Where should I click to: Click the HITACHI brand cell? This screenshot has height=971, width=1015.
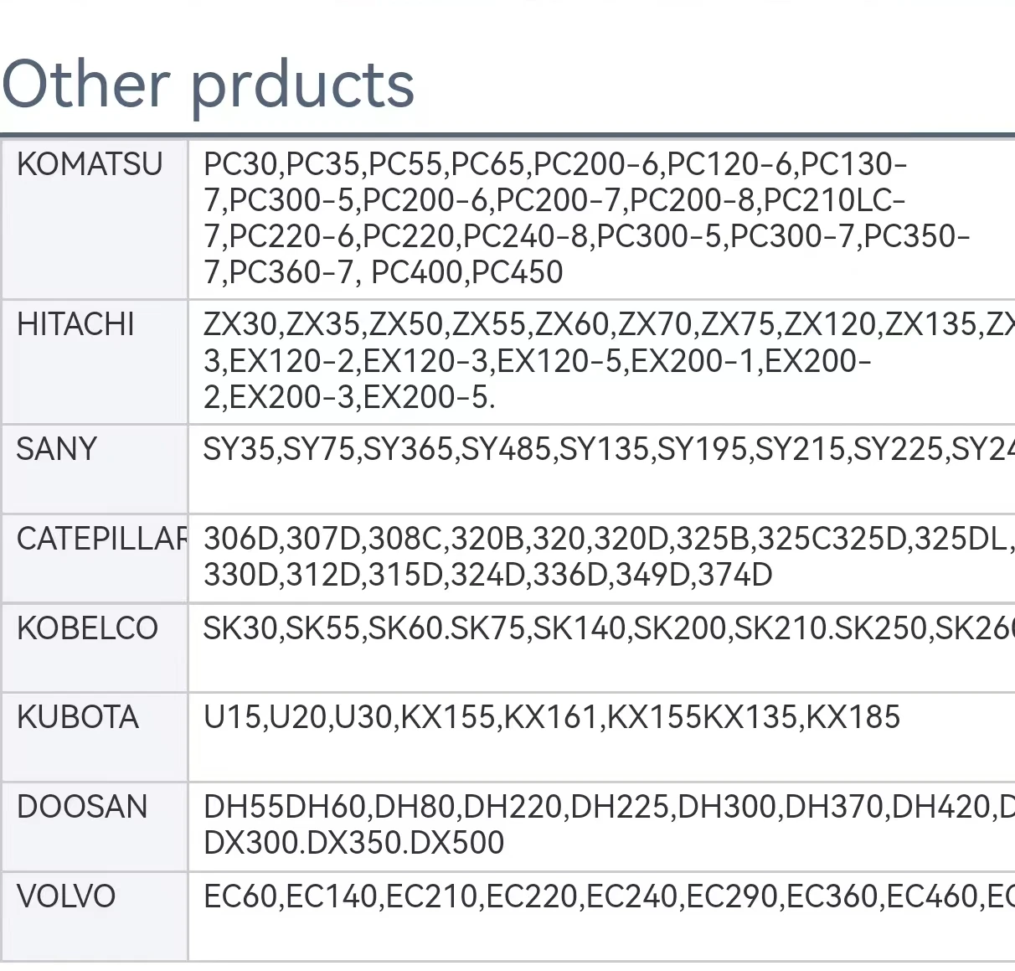click(x=75, y=325)
